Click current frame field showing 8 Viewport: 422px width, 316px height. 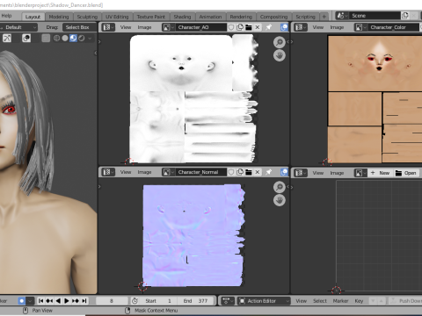coord(112,301)
